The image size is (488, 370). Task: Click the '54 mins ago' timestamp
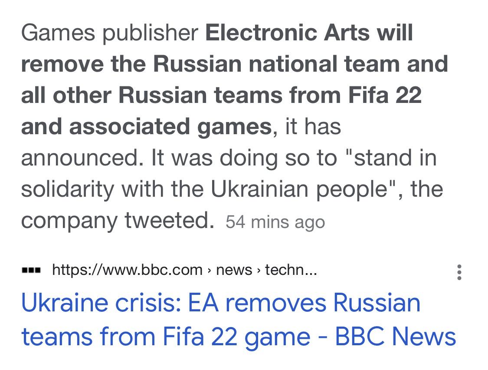pos(274,222)
